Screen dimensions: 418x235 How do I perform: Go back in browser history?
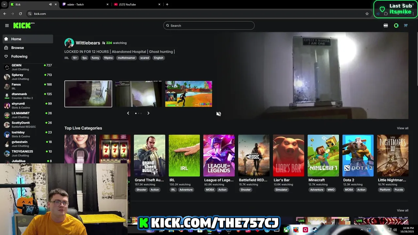5,14
